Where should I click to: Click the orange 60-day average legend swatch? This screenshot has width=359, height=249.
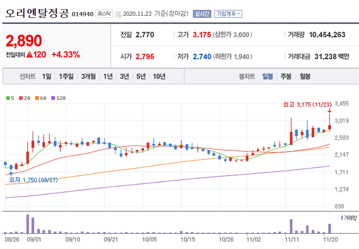37,98
